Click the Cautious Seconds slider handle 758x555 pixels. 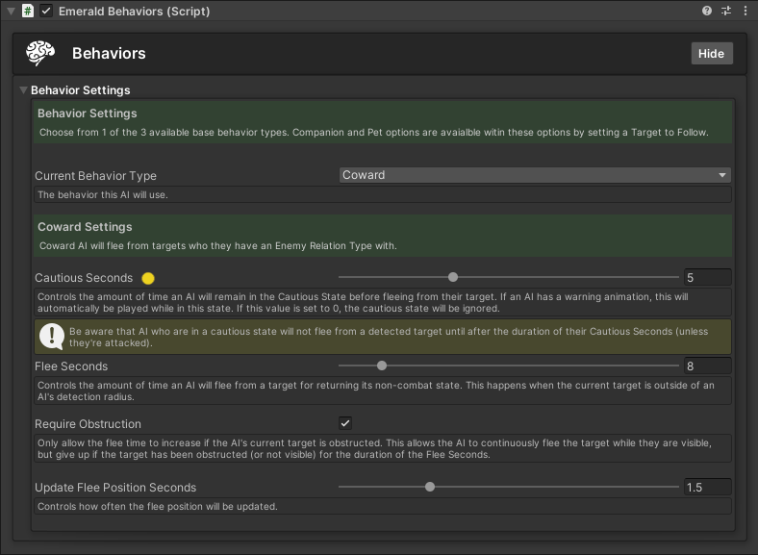[453, 277]
